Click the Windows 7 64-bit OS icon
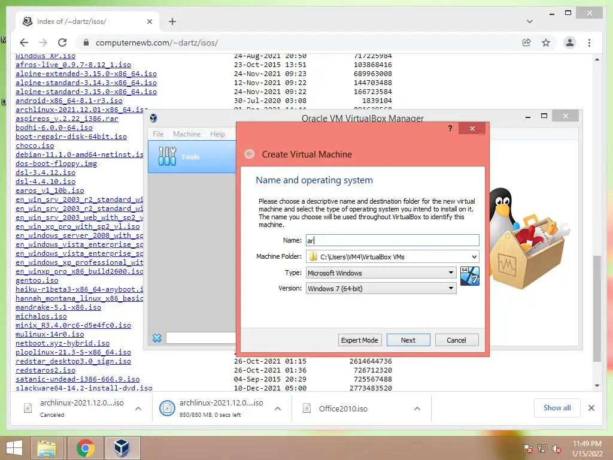Viewport: 613px width, 460px height. tap(469, 276)
